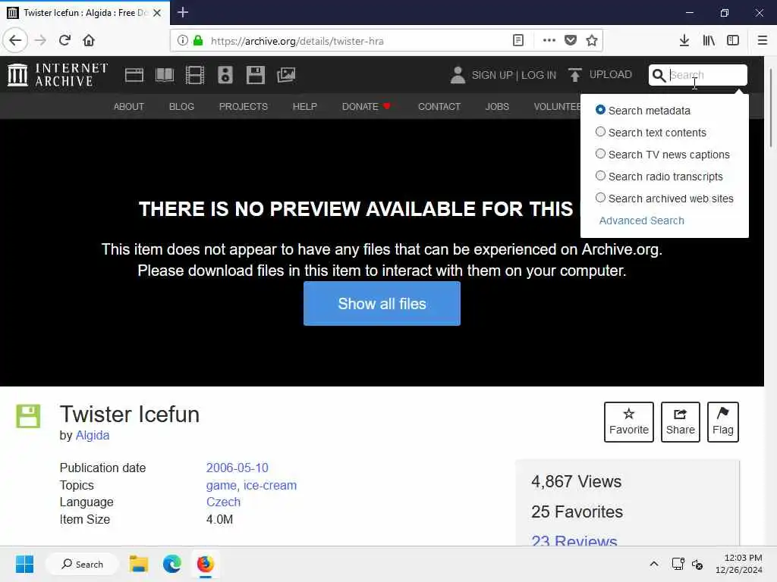Open page actions three-dots menu
Image resolution: width=777 pixels, height=582 pixels.
549,40
